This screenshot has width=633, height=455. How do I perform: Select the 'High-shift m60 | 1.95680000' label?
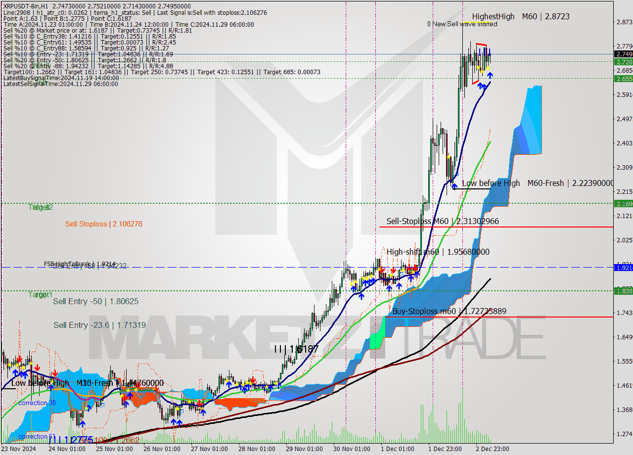438,252
